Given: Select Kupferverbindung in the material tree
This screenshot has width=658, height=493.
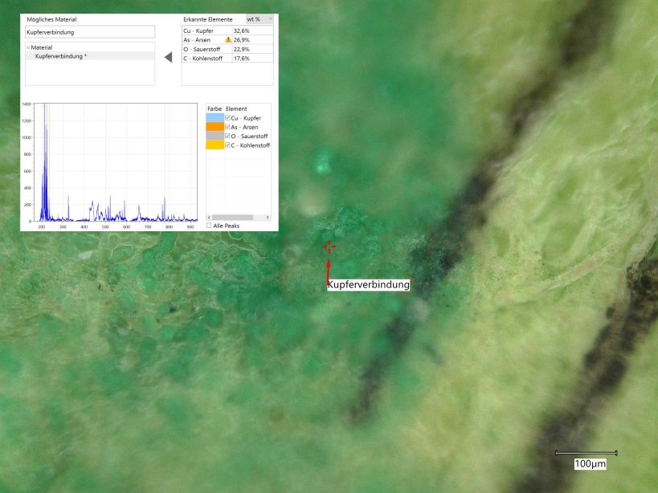Looking at the screenshot, I should [x=61, y=56].
